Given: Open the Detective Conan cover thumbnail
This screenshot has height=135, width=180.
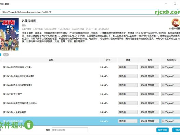Looking at the screenshot, I should tap(9, 34).
